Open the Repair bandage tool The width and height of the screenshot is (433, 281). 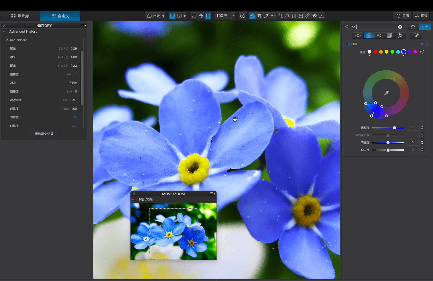[x=308, y=16]
